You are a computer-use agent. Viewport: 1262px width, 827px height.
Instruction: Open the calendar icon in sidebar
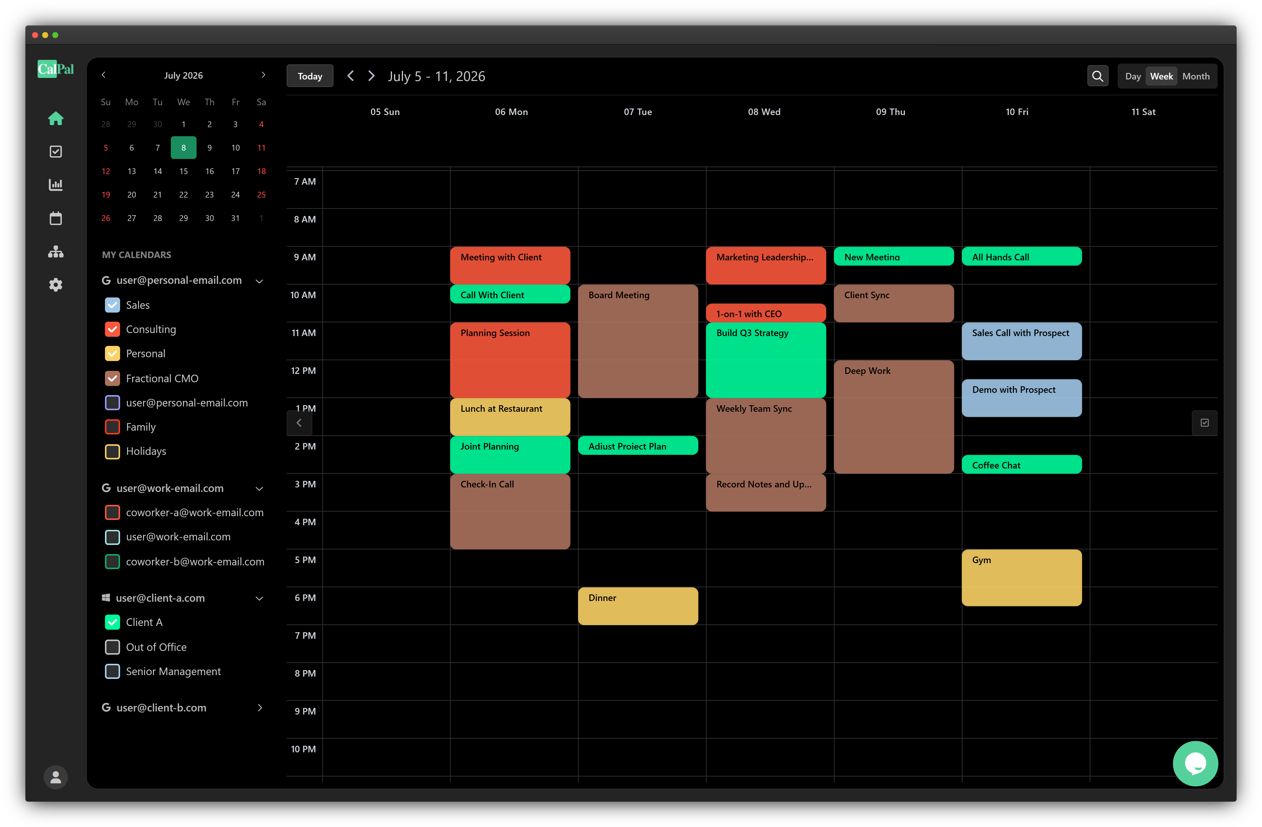56,218
